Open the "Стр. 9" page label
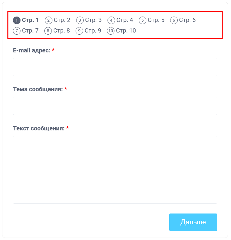 93,31
